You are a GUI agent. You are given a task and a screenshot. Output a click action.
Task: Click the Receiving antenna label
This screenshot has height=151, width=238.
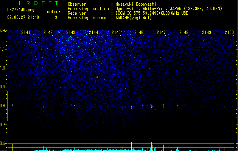point(87,18)
